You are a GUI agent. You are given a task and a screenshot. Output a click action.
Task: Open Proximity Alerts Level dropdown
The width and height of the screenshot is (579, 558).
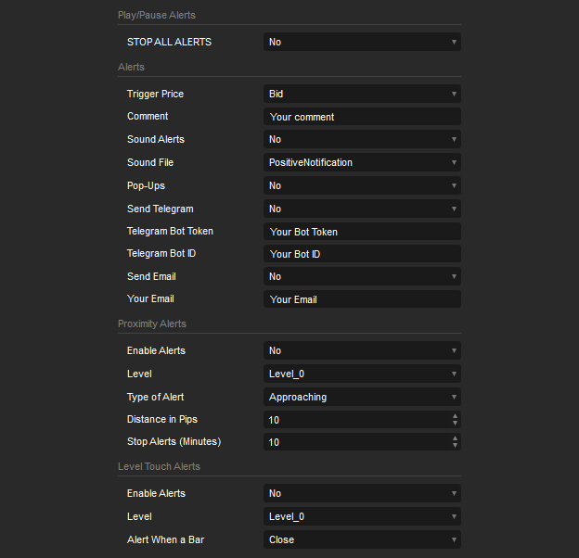[x=362, y=374]
